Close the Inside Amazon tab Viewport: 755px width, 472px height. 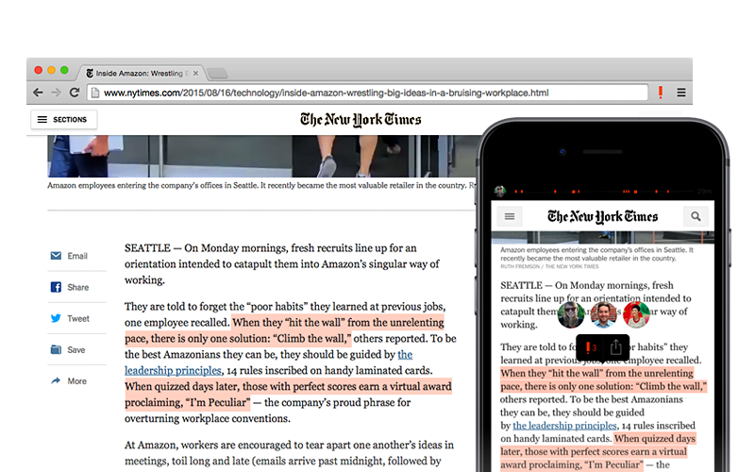click(x=196, y=72)
